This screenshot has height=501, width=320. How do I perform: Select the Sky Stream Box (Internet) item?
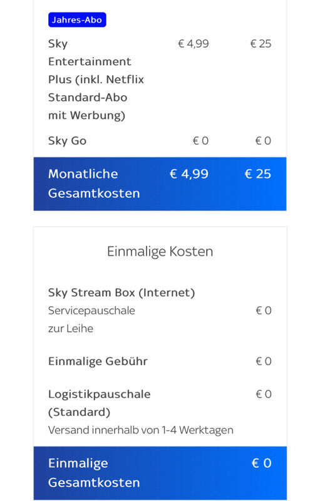121,292
